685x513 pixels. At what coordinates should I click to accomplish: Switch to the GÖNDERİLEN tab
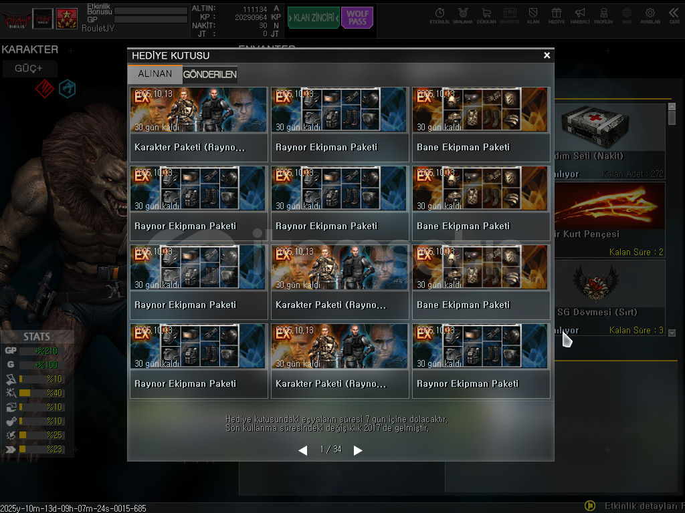[x=209, y=75]
